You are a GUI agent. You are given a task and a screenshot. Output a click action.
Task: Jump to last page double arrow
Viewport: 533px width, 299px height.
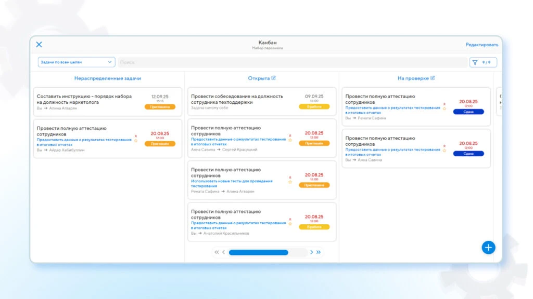pyautogui.click(x=319, y=252)
